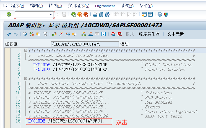The height and width of the screenshot is (128, 206).
Task: Collapse the comment block at line 7
Action: 26,78
